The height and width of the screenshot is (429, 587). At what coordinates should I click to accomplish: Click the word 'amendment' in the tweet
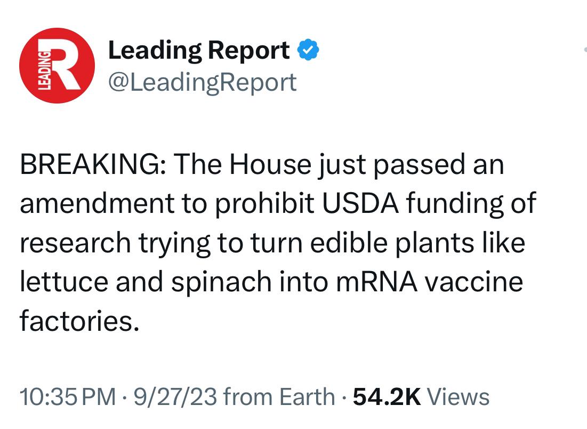tap(98, 203)
